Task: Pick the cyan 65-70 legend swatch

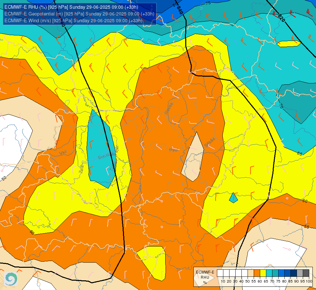Action: point(269,273)
